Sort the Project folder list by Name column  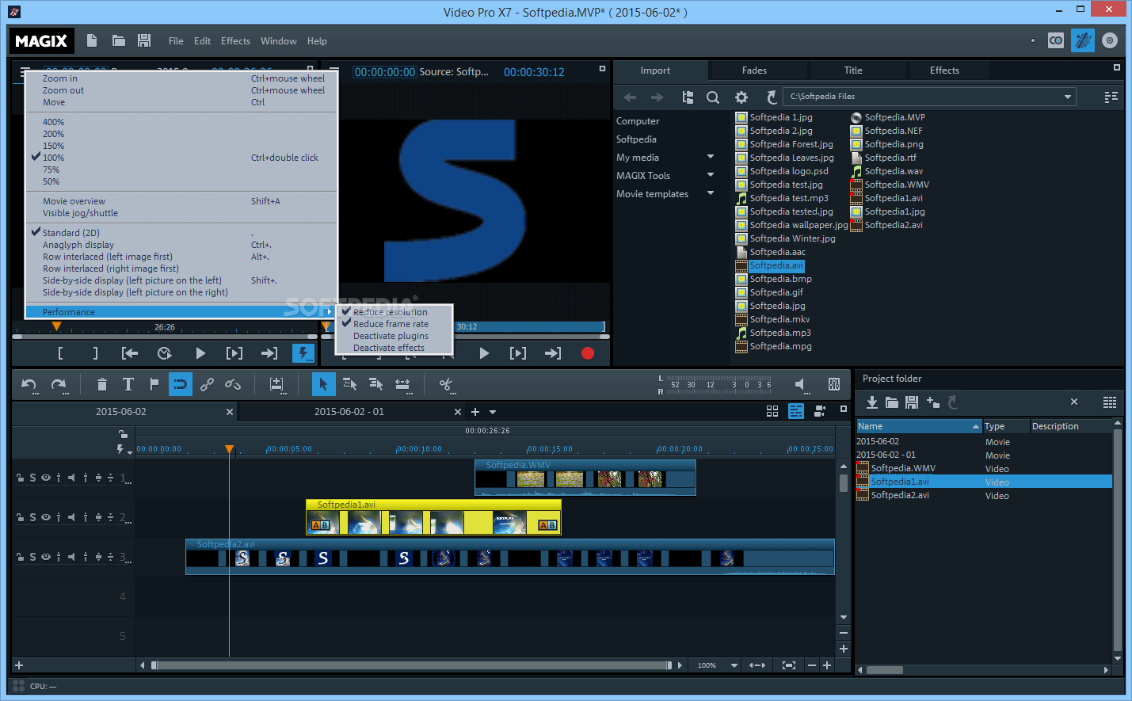tap(918, 426)
